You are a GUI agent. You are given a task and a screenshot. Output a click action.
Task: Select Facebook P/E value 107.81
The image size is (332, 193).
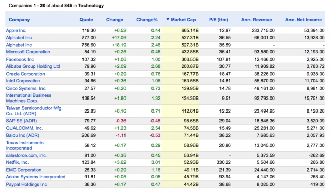(x=224, y=59)
